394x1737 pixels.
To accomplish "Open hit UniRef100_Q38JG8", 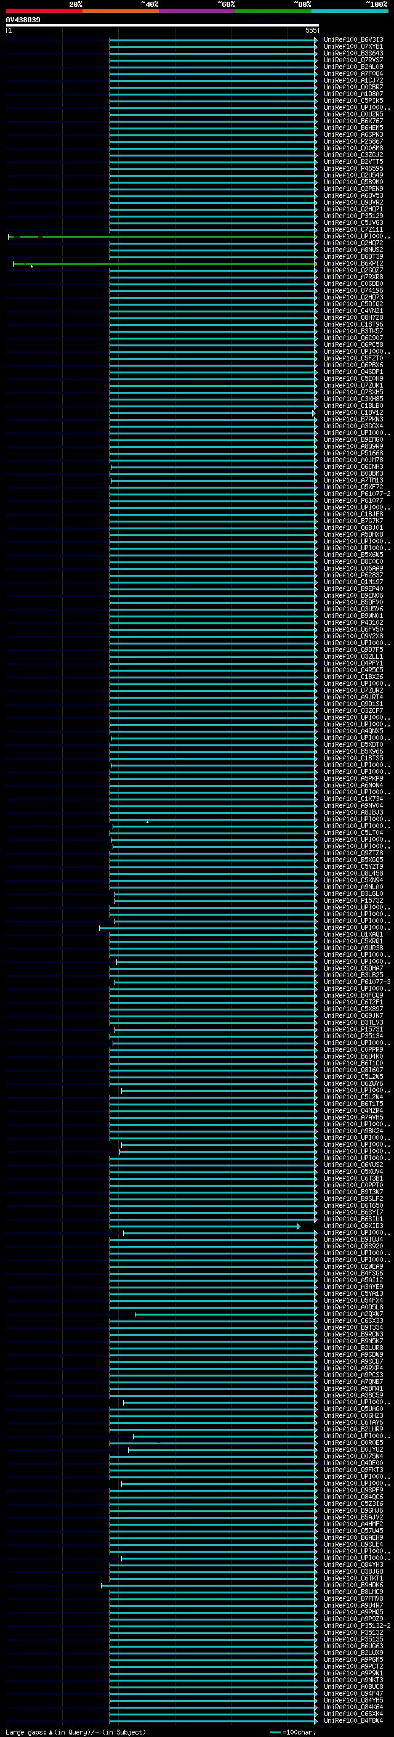I will click(353, 1571).
